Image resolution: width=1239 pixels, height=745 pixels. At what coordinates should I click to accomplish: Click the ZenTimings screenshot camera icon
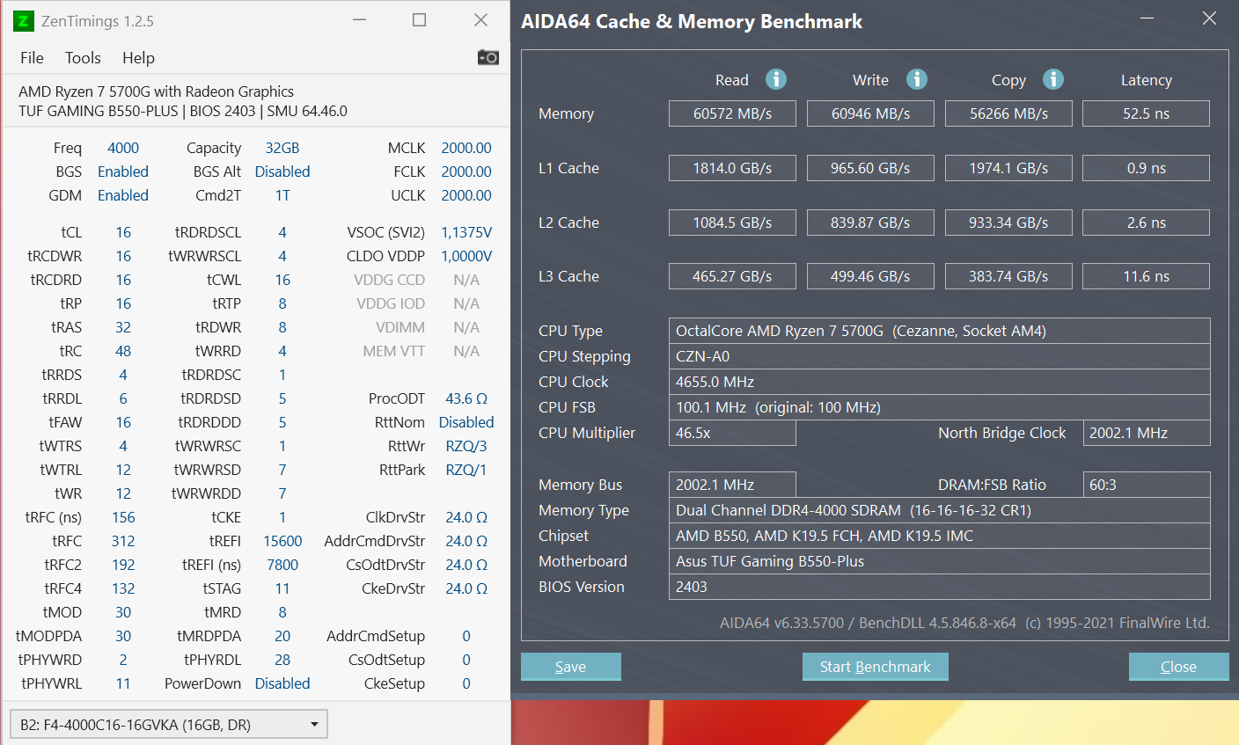[488, 57]
